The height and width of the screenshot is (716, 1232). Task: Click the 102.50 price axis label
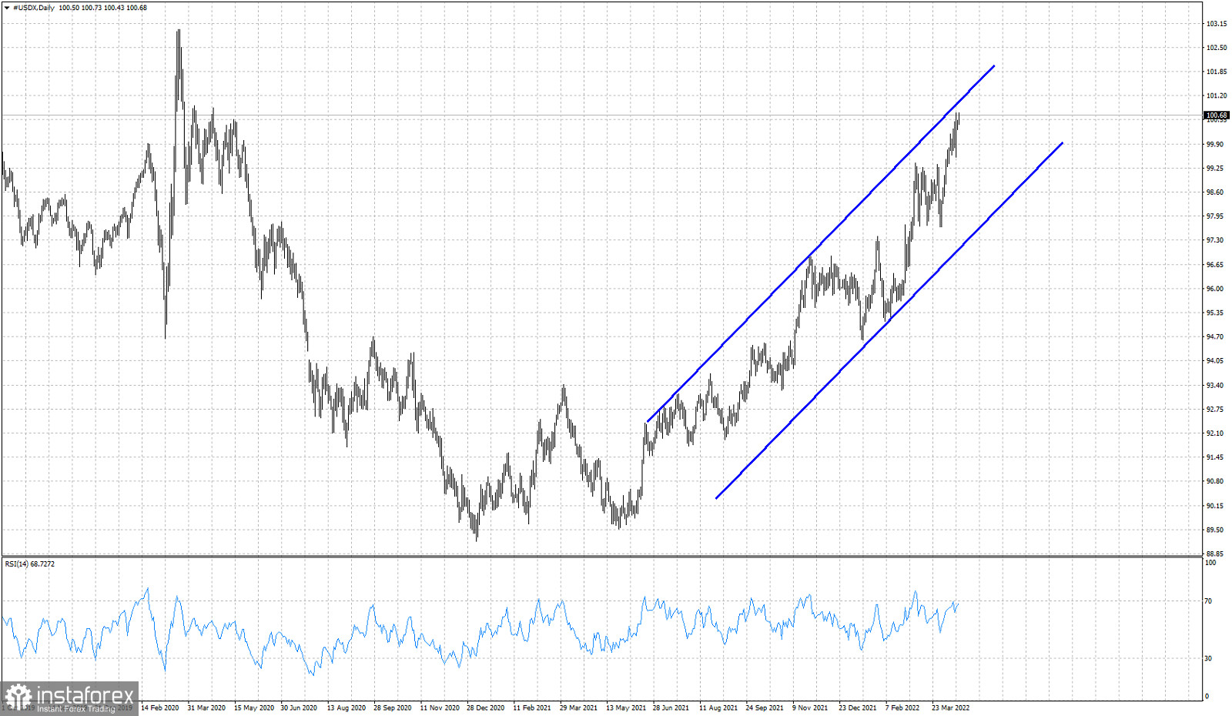pyautogui.click(x=1217, y=48)
